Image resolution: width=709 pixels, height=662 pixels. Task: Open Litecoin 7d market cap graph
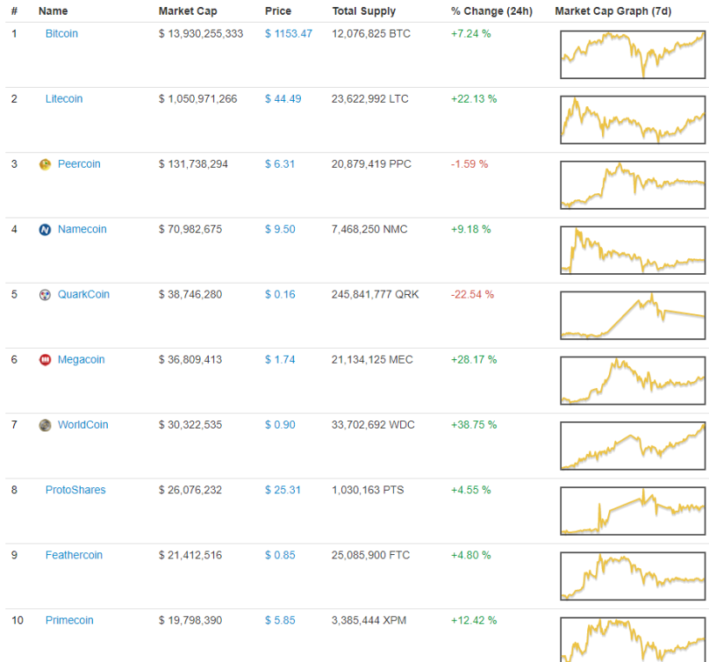click(x=632, y=120)
